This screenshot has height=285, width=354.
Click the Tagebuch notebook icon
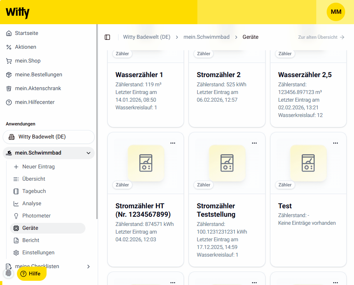click(16, 191)
